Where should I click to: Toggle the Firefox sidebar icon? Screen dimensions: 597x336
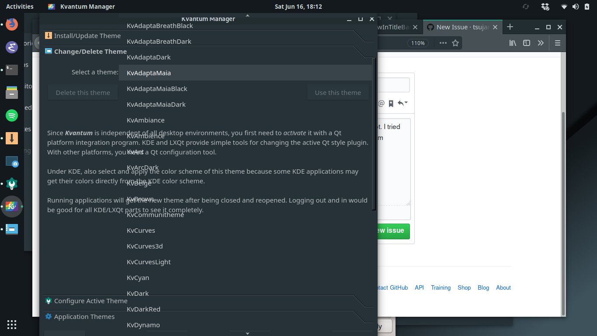[x=527, y=43]
